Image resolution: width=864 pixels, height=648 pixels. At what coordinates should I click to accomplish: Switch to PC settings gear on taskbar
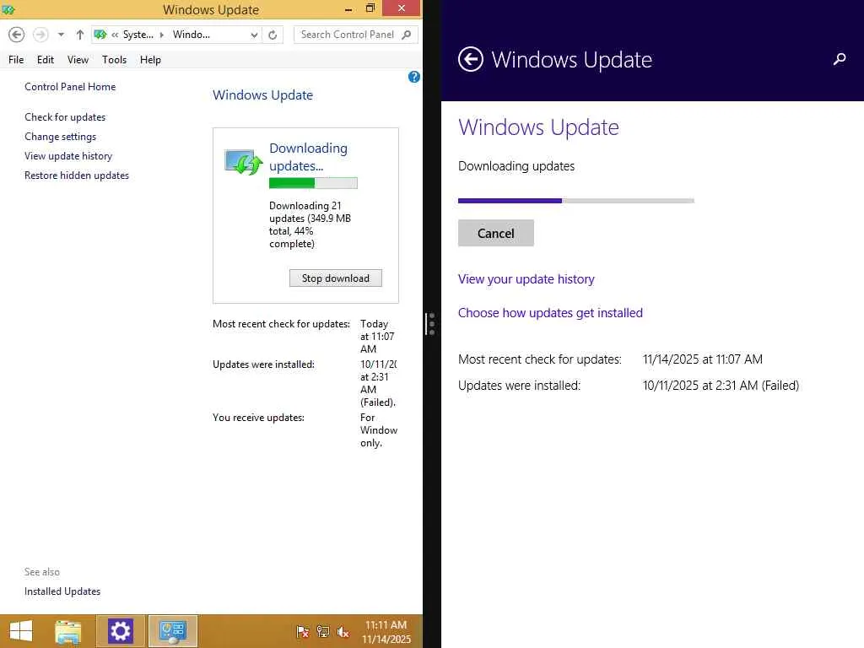(120, 631)
